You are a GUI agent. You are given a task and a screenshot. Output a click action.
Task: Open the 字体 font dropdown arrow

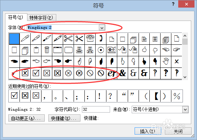(102, 27)
